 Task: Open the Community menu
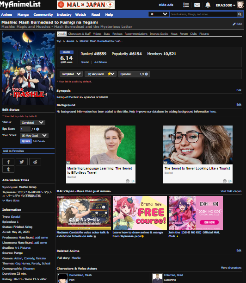(43, 15)
